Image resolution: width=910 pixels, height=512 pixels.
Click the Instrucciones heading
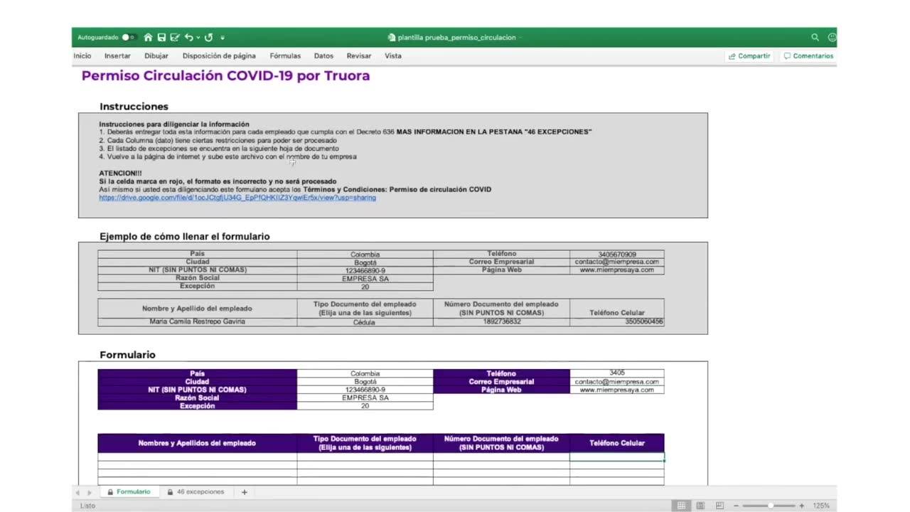tap(134, 107)
